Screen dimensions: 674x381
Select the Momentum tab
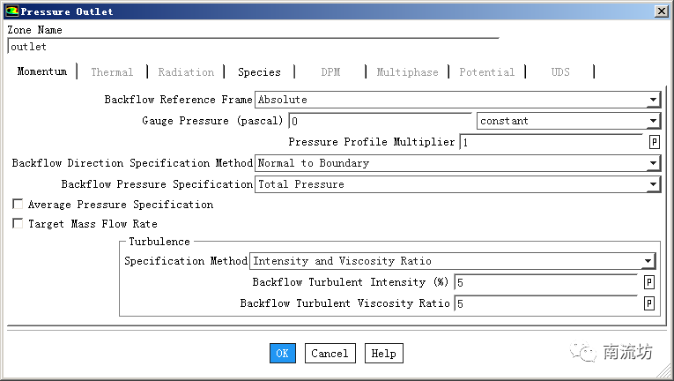click(41, 71)
